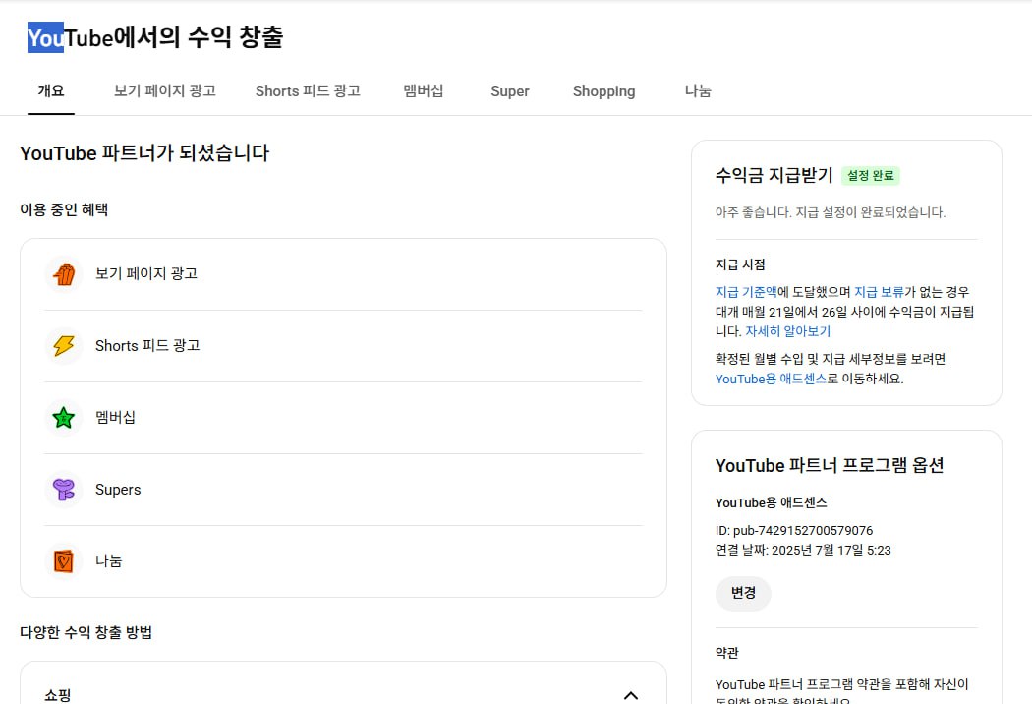
Task: Switch to the Shopping tab
Action: [603, 91]
